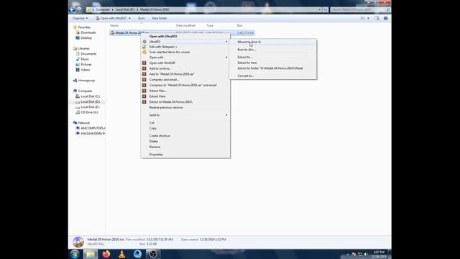Click New folder in the toolbar
This screenshot has width=460, height=259.
click(x=160, y=18)
